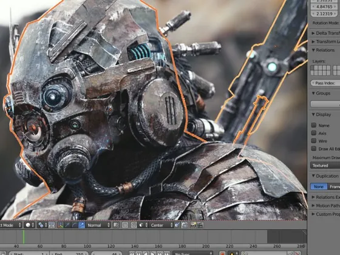This screenshot has width=340, height=255.
Task: Collapse the Relations panel
Action: pyautogui.click(x=323, y=50)
